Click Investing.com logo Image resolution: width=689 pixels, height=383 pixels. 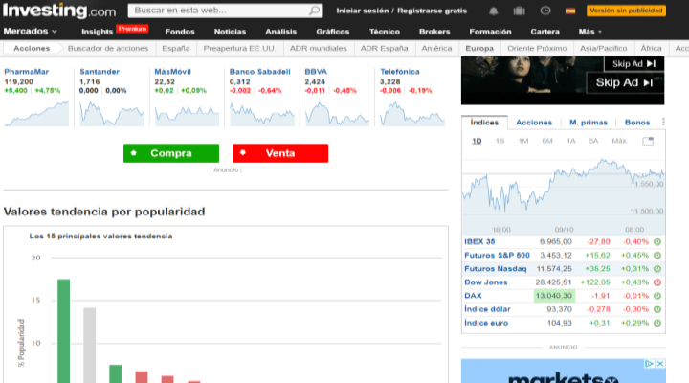[x=59, y=11]
